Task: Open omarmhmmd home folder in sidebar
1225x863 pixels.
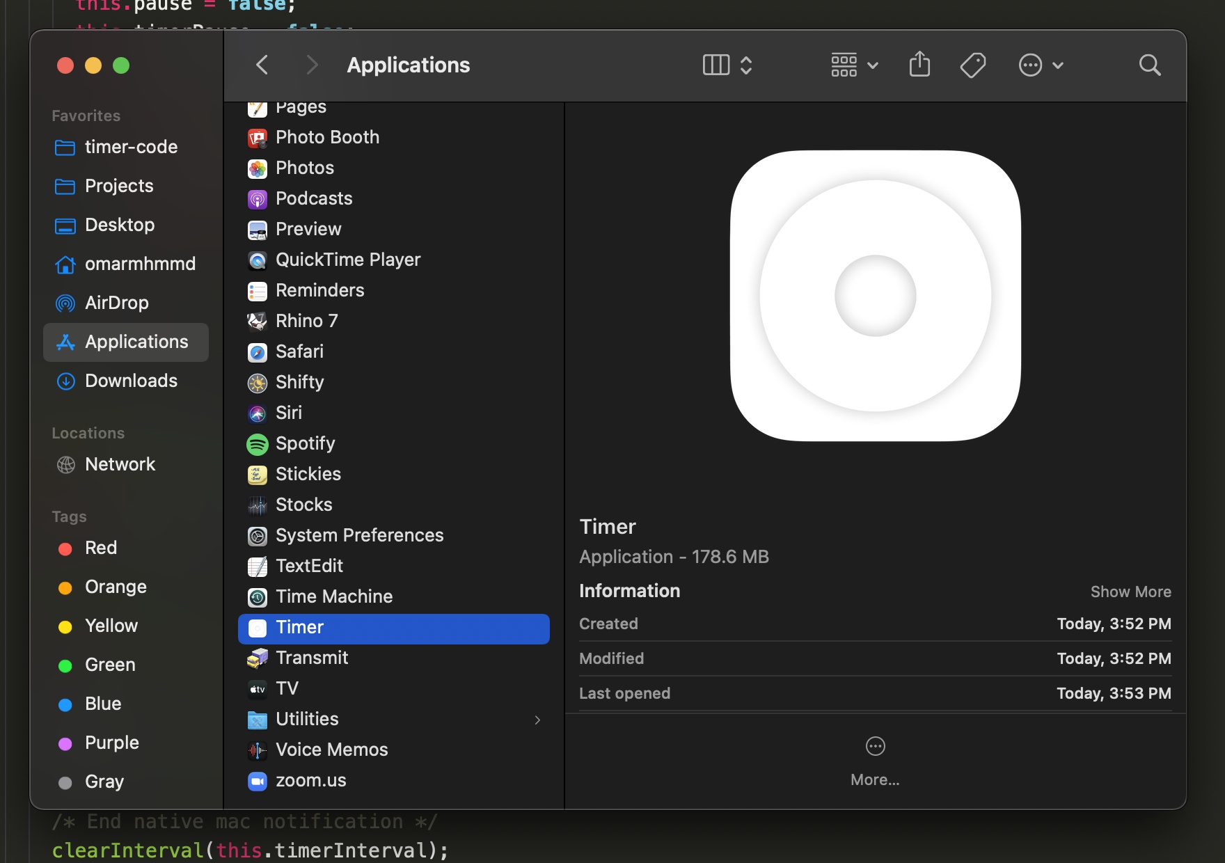Action: click(x=126, y=264)
